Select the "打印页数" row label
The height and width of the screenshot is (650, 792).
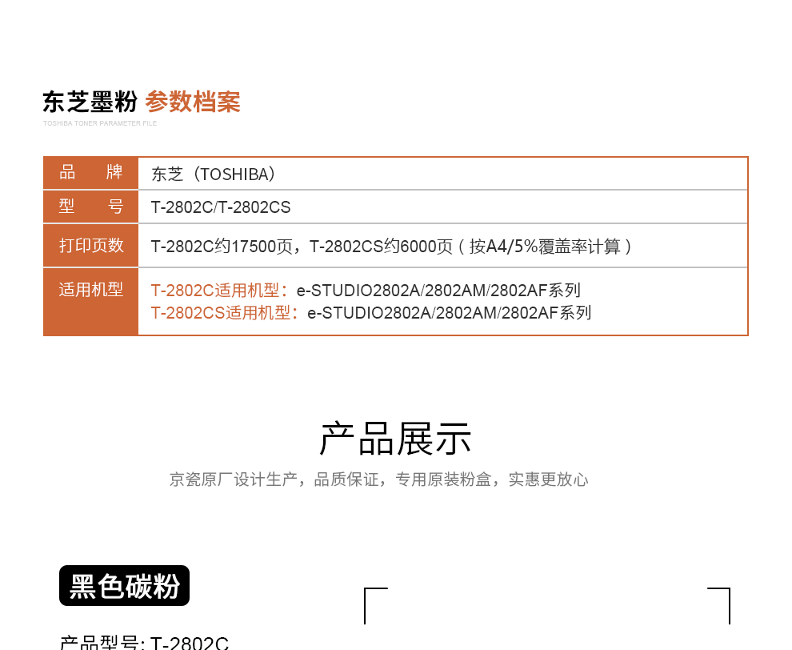tap(91, 246)
